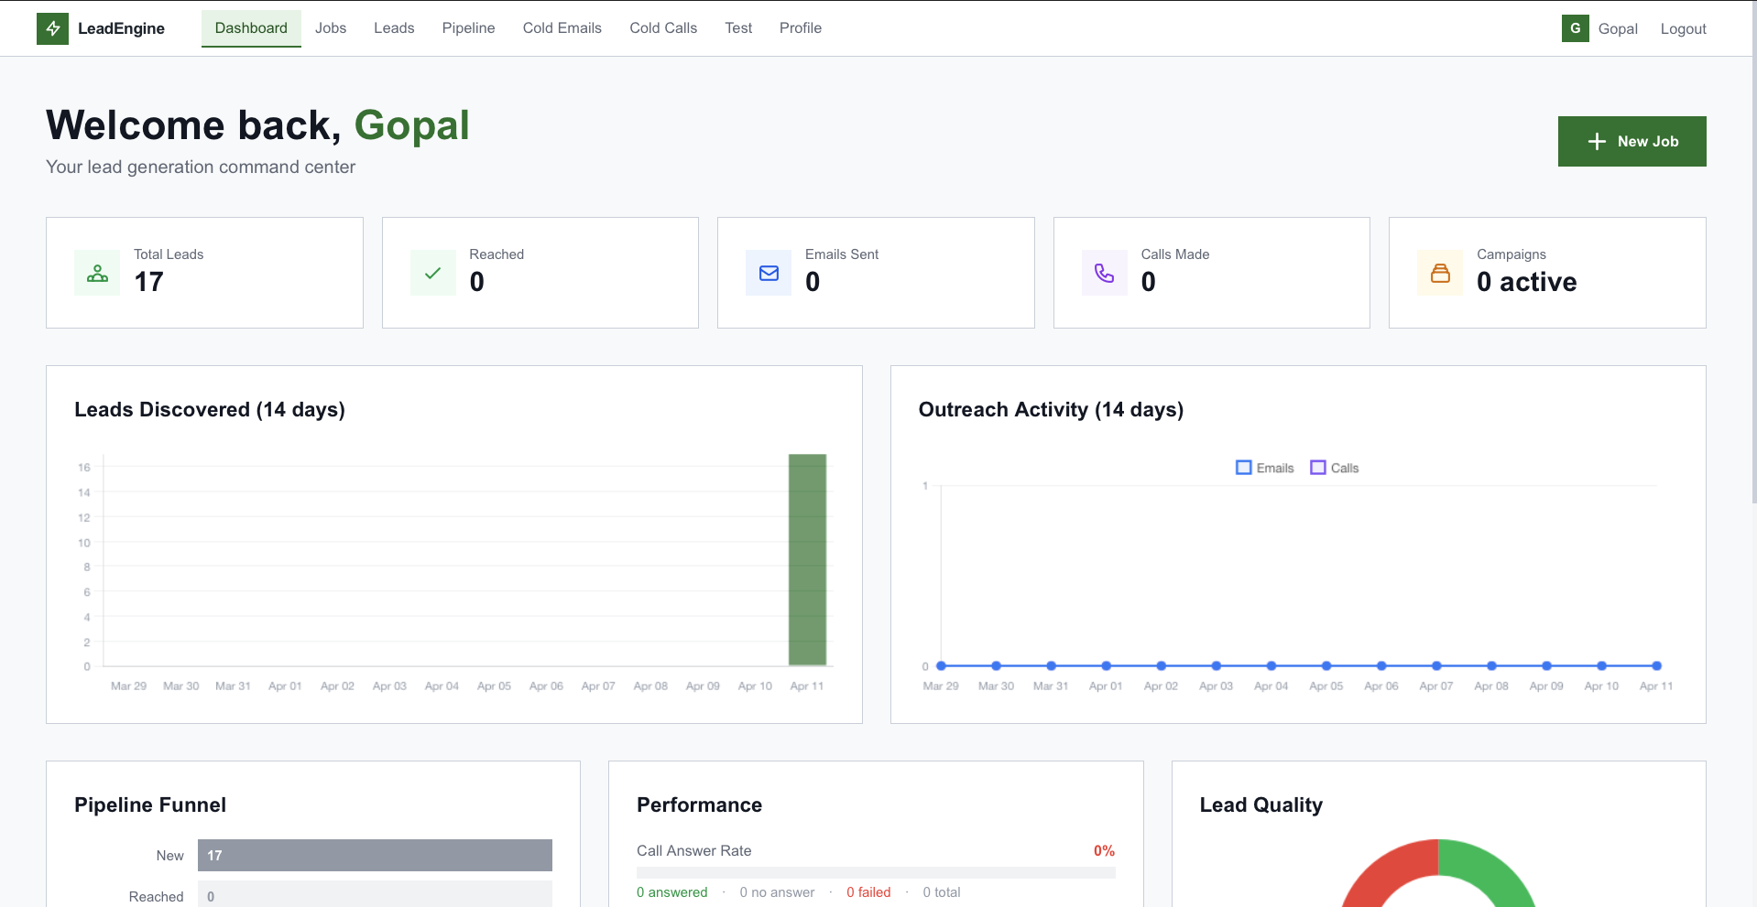
Task: Open the Cold Emails section
Action: (561, 28)
